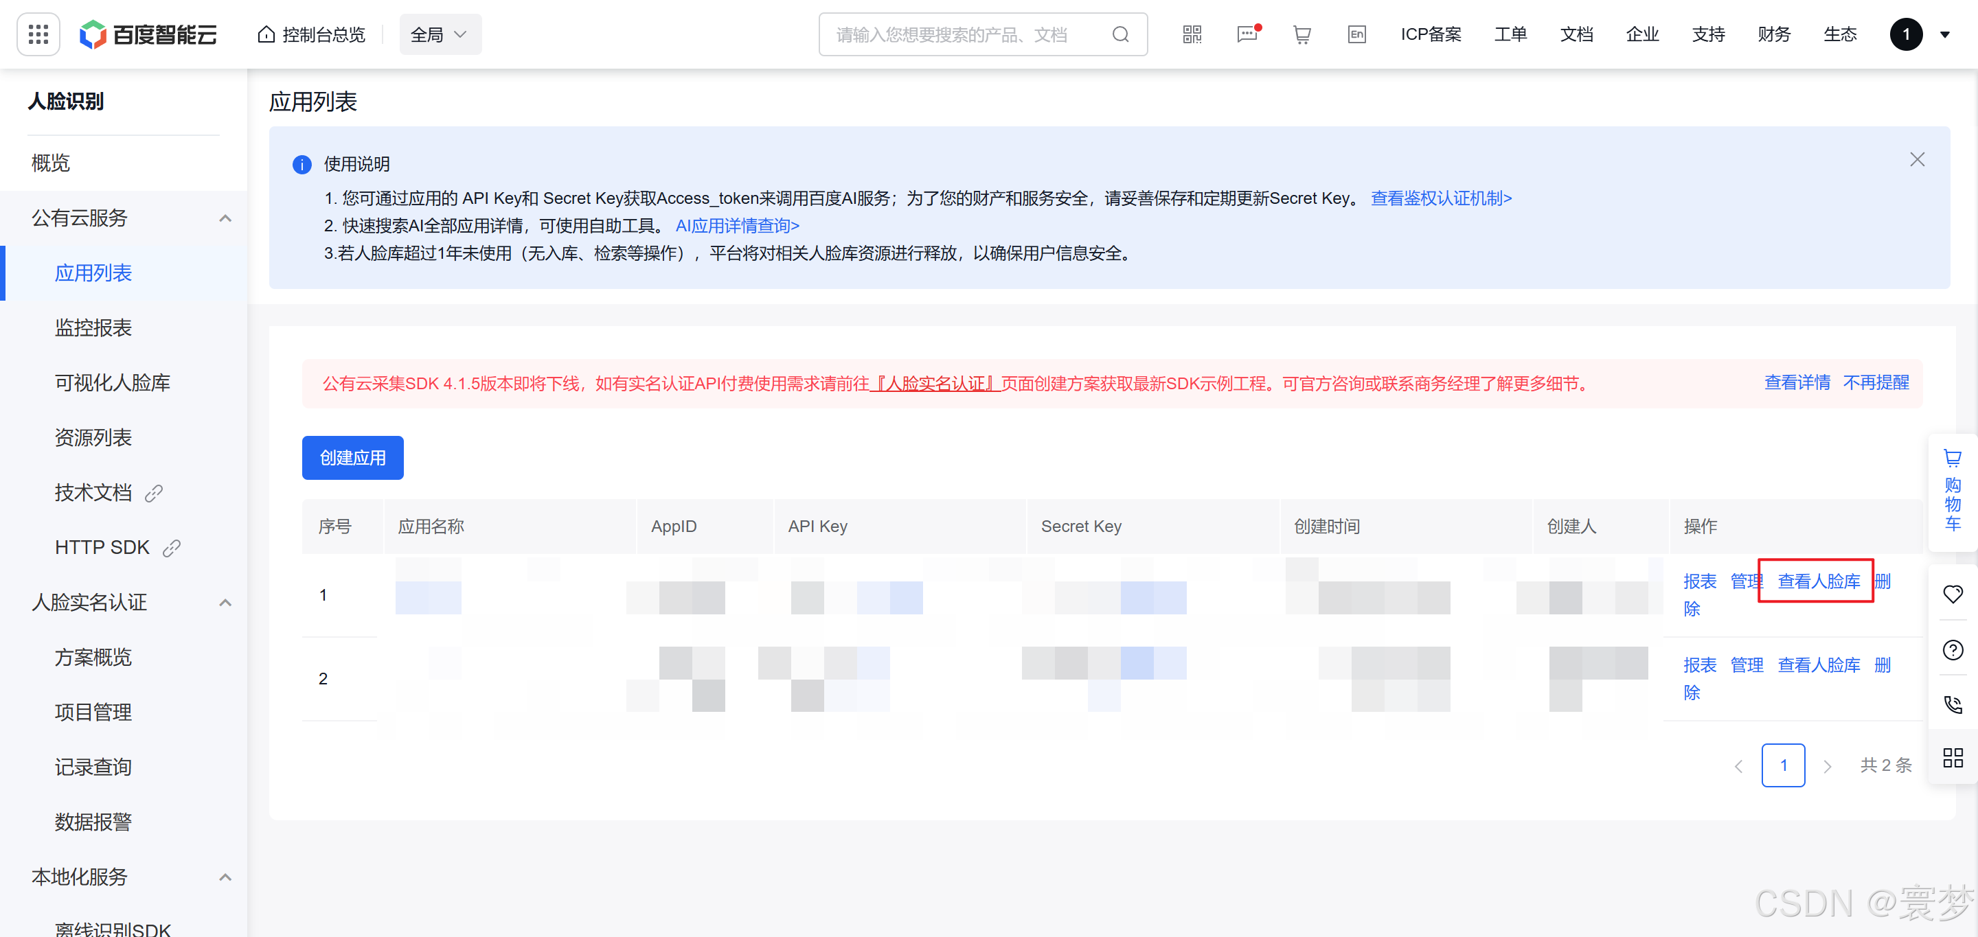Click 不再提醒 in the red notice
1978x937 pixels.
point(1876,383)
